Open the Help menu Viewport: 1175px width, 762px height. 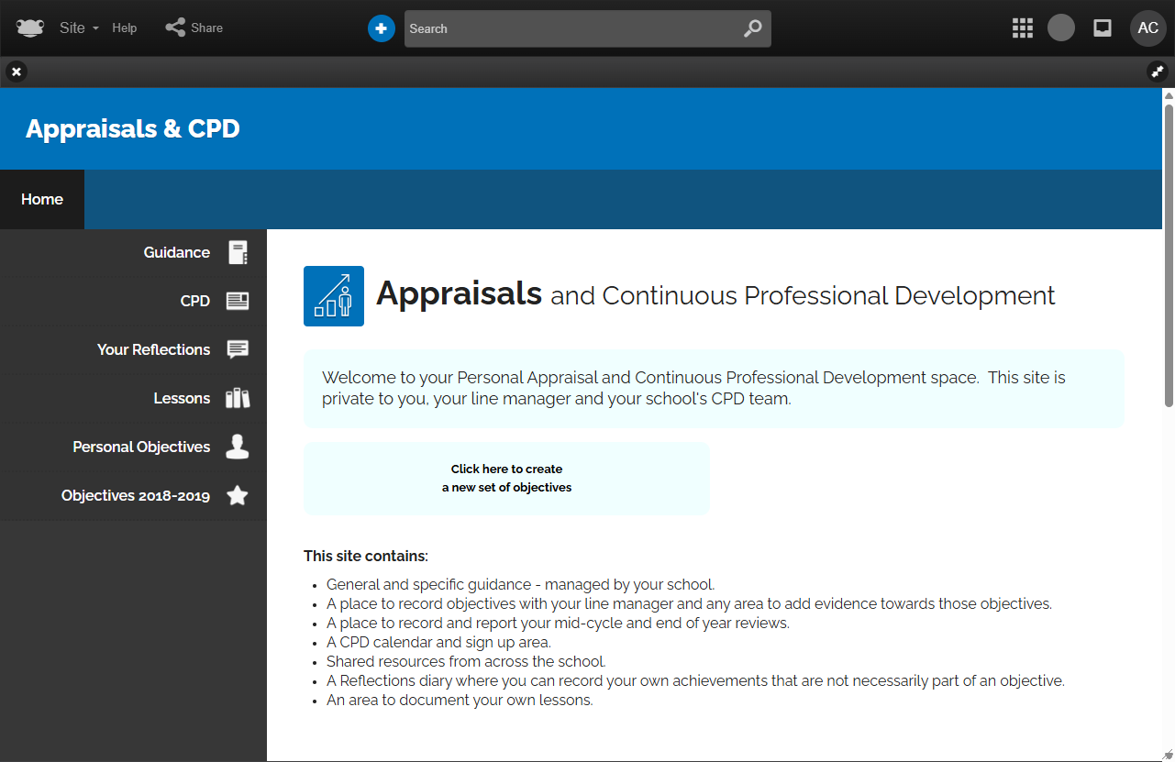coord(125,28)
